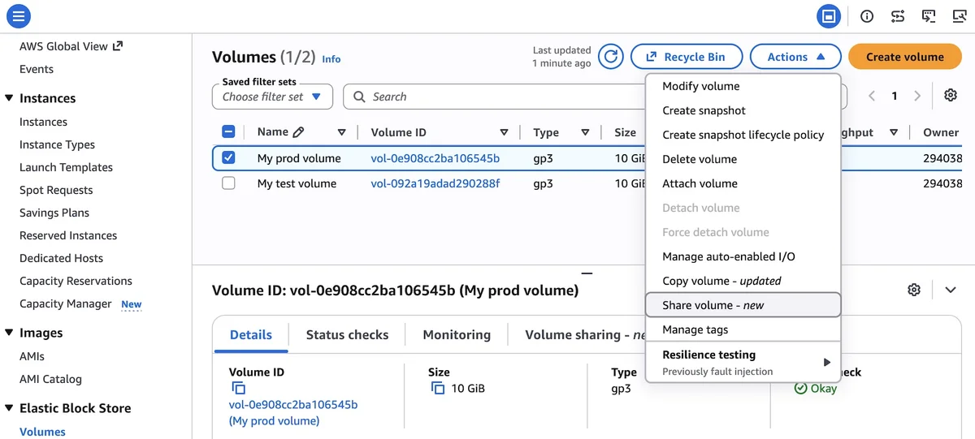Check My test volume checkbox
The width and height of the screenshot is (975, 439).
click(228, 183)
